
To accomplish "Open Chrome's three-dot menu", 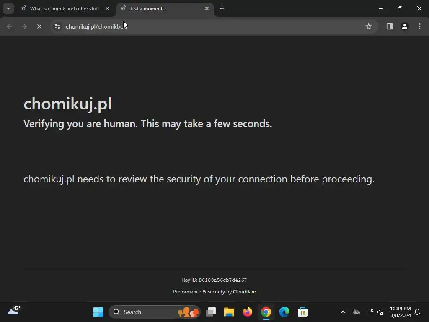I will [x=420, y=26].
